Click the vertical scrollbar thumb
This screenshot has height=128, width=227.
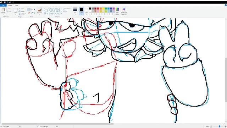point(226,80)
